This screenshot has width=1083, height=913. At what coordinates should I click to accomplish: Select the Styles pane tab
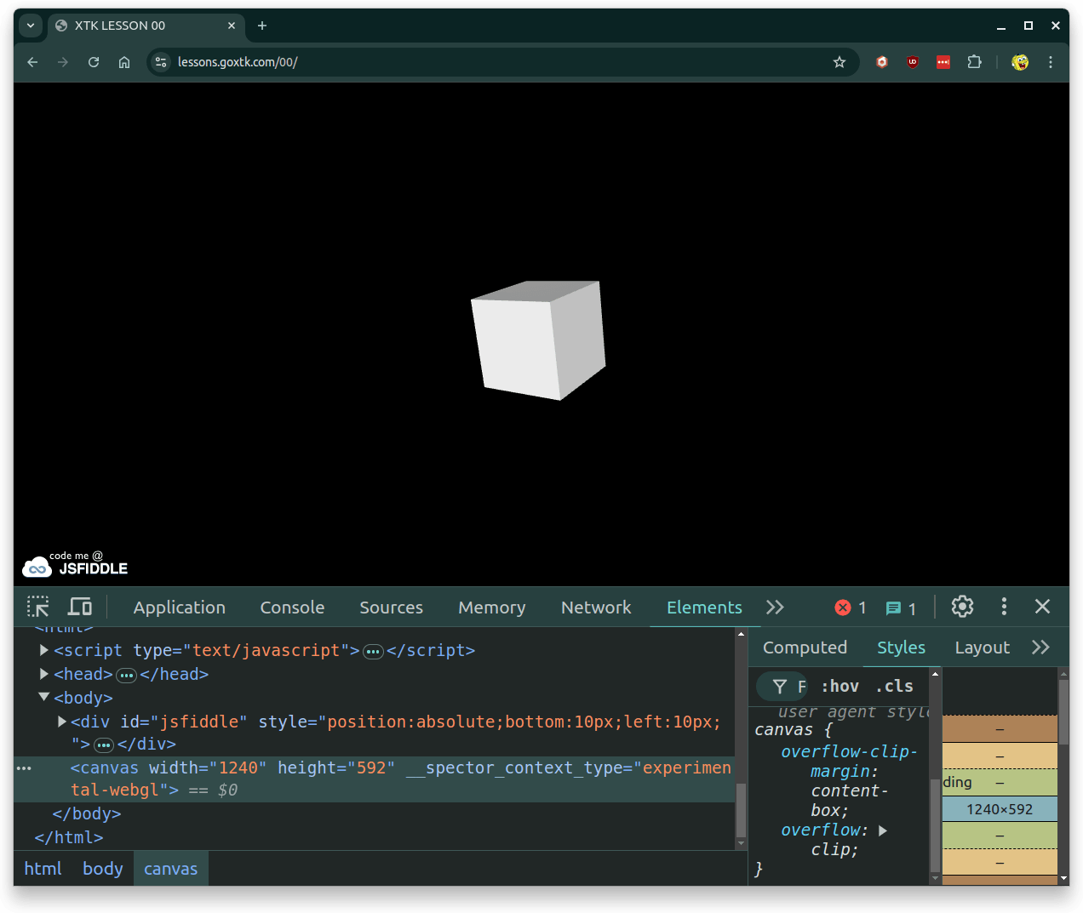[x=901, y=648]
